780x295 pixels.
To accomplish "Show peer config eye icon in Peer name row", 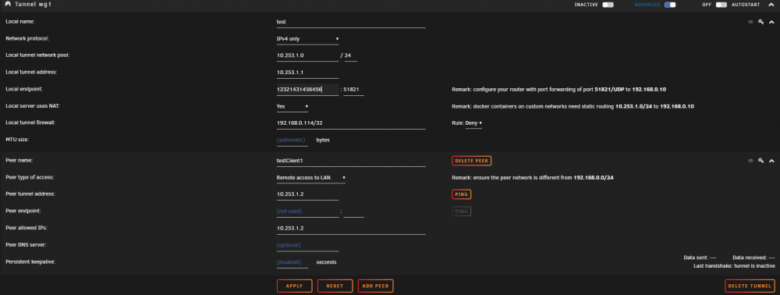I will coord(750,161).
